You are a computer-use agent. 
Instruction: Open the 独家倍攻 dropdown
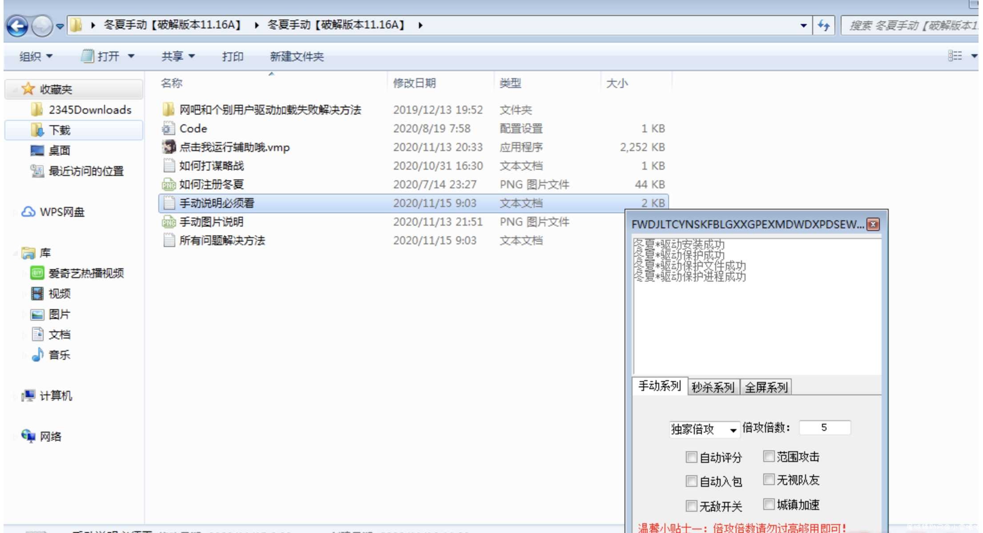click(704, 429)
